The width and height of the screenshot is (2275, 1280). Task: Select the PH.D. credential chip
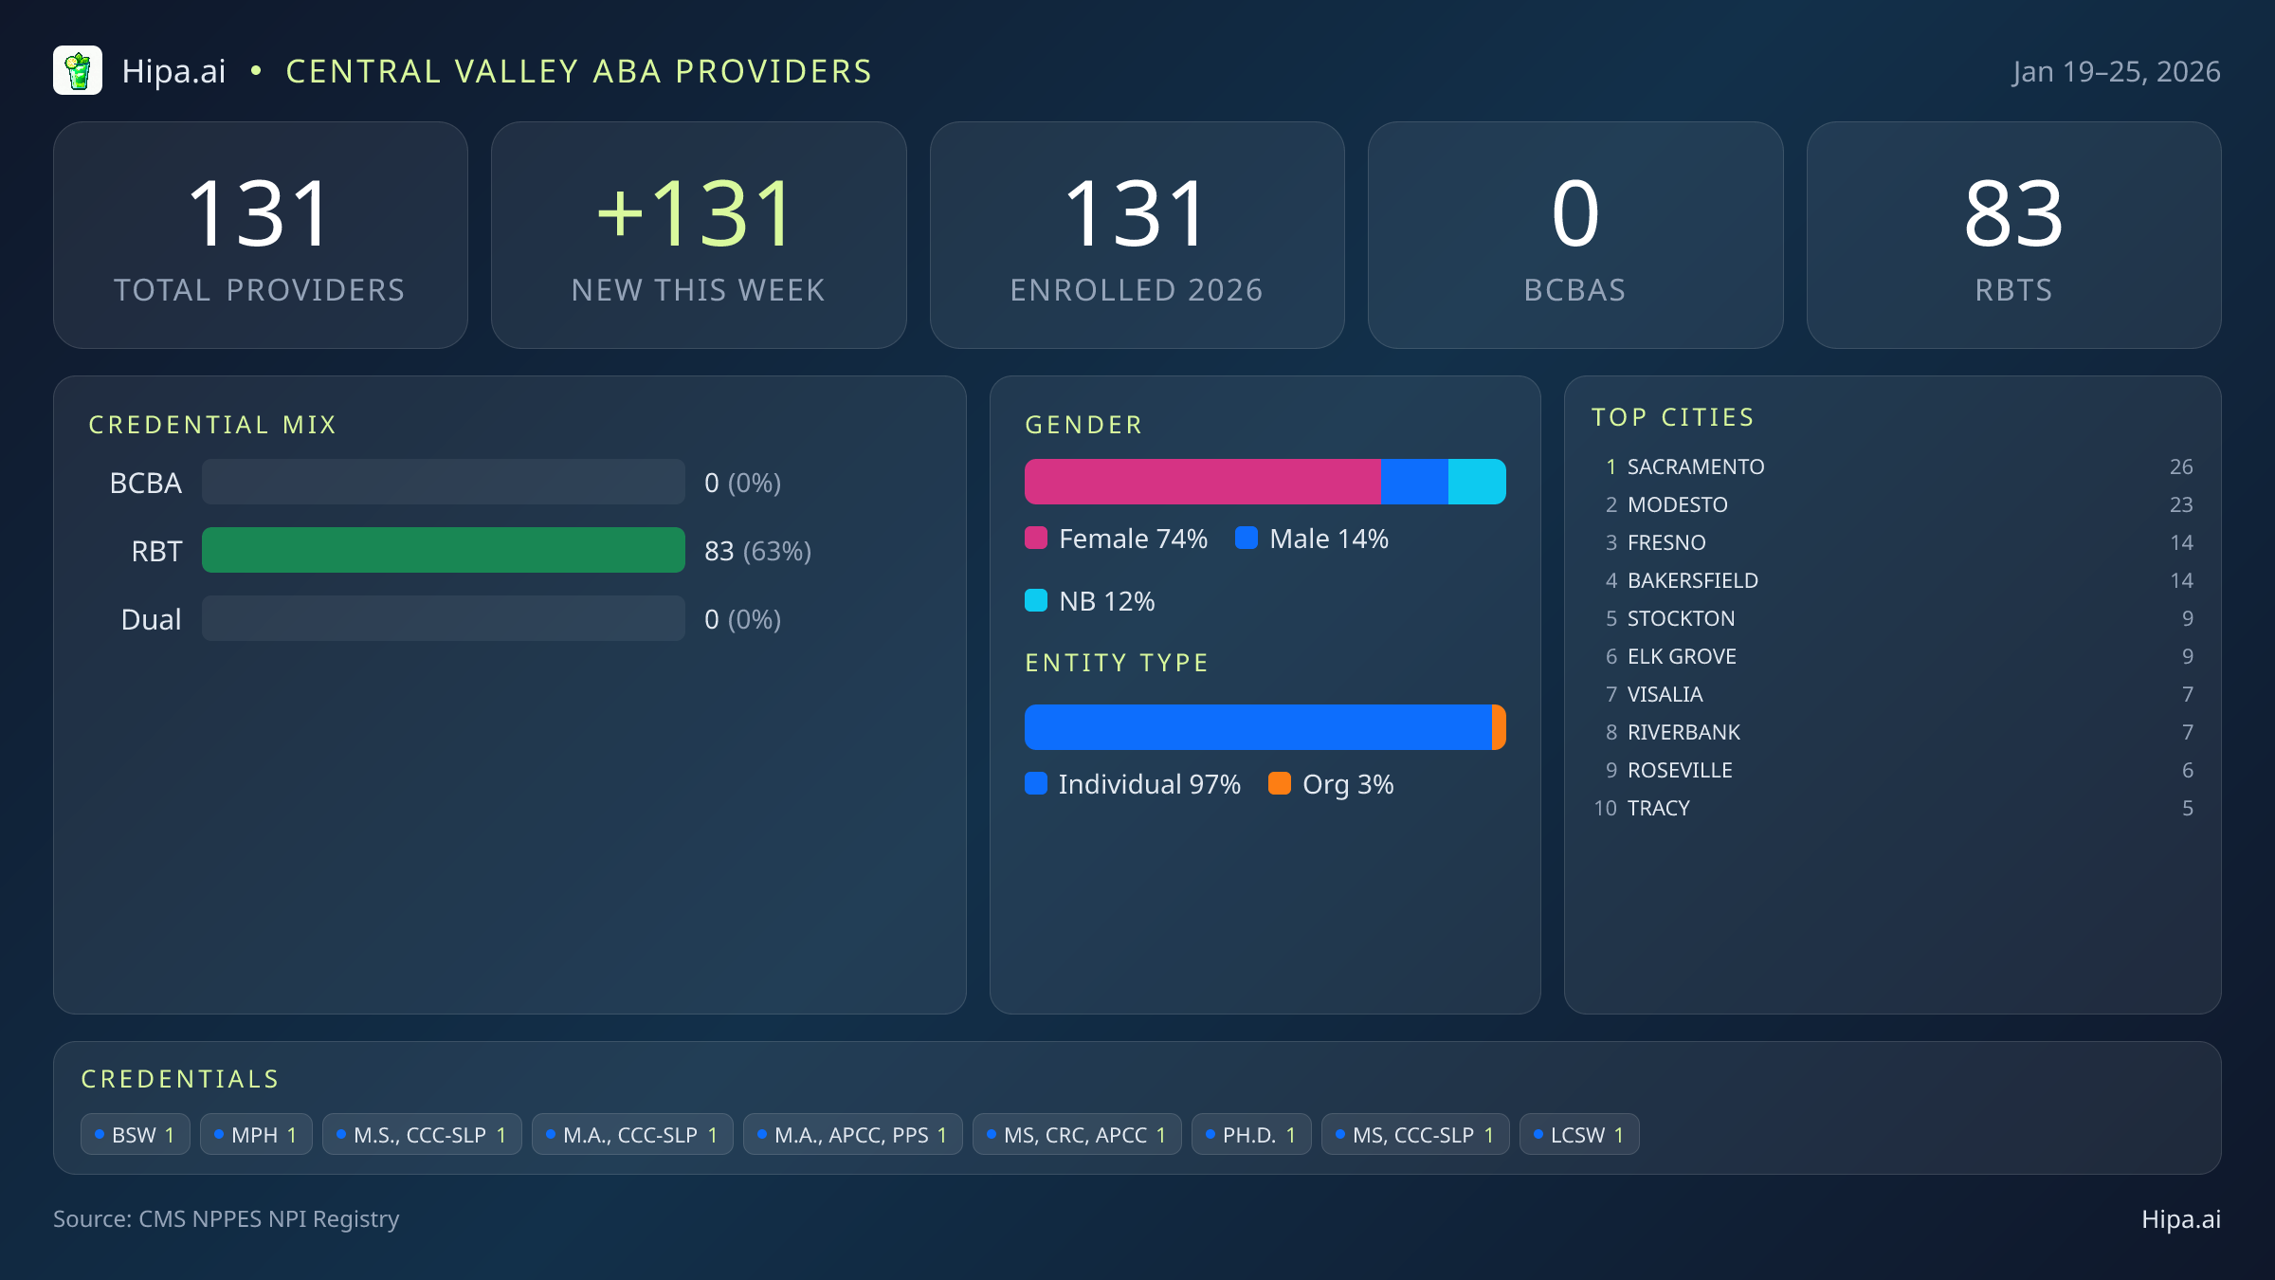click(x=1250, y=1135)
